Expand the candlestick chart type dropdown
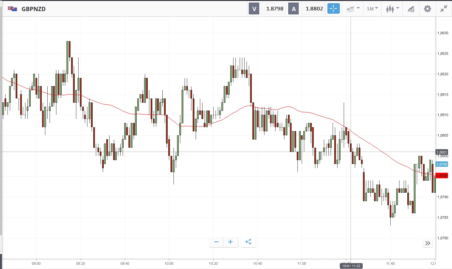This screenshot has width=452, height=269. [x=392, y=9]
